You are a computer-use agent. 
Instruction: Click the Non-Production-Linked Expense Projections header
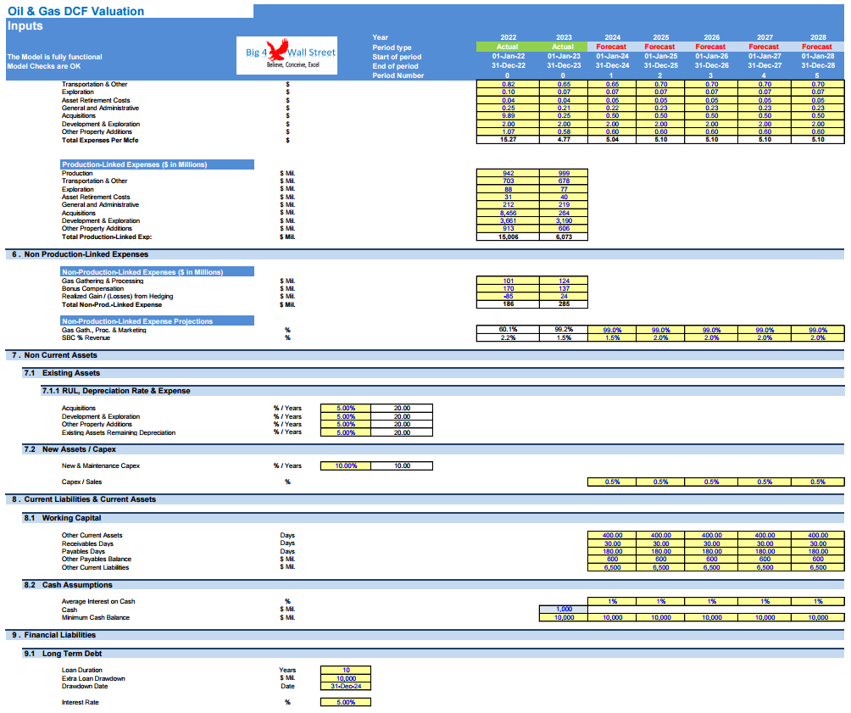pos(157,321)
